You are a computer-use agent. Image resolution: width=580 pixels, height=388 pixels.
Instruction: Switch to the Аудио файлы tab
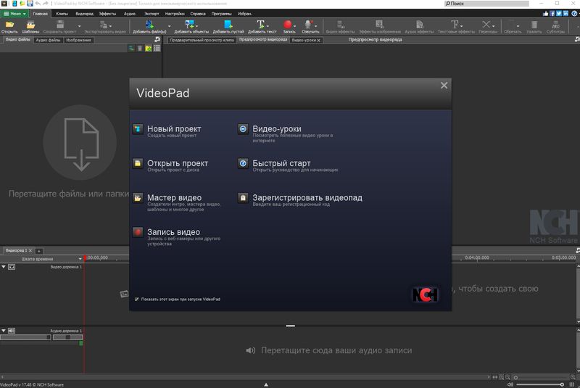(x=49, y=41)
